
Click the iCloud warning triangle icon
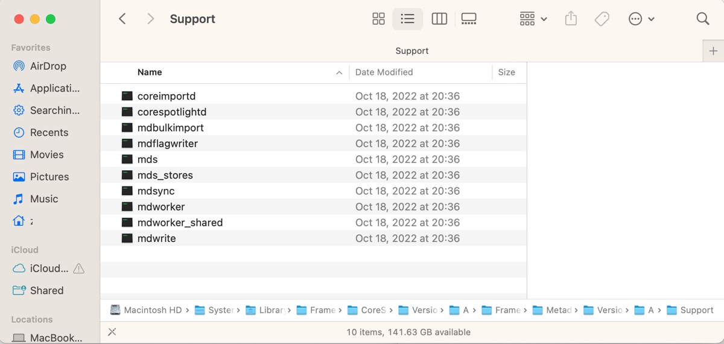point(79,269)
